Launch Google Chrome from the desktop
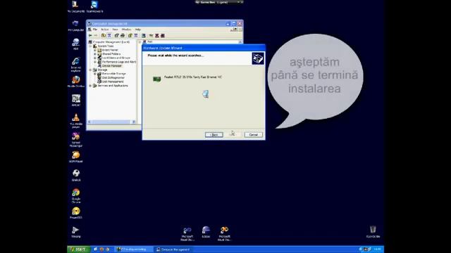The width and height of the screenshot is (451, 253). click(76, 196)
